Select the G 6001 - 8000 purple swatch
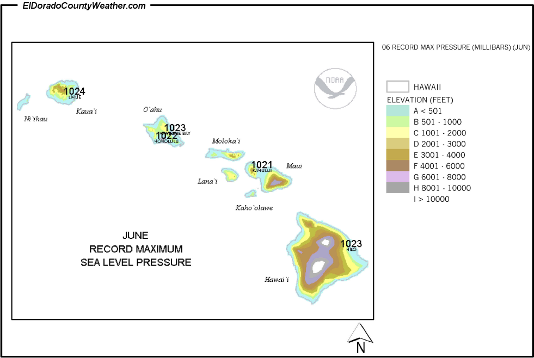This screenshot has width=534, height=358. 397,177
